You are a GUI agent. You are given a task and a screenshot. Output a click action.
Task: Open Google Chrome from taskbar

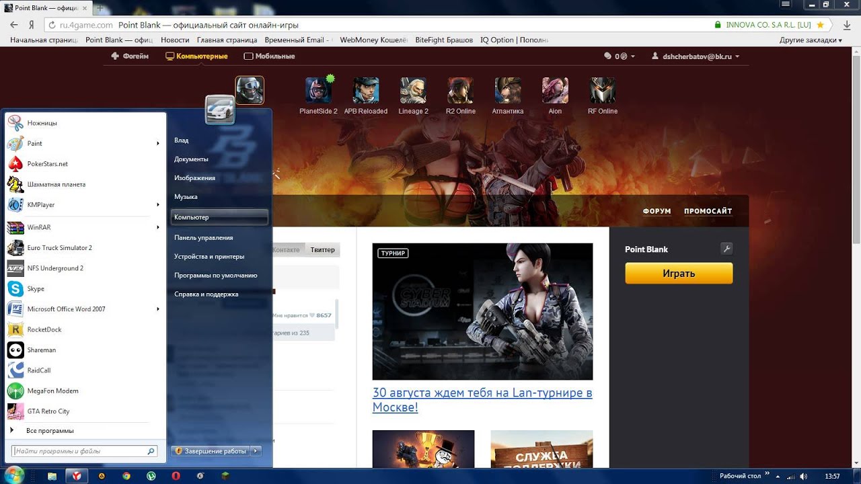(126, 476)
